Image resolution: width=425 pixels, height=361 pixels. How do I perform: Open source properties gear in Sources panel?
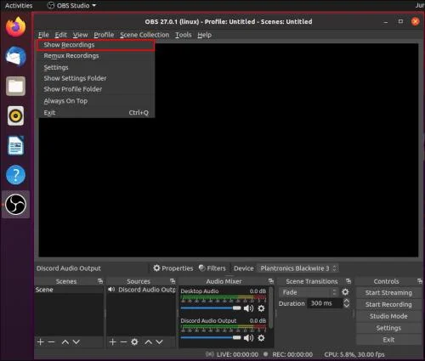coord(134,342)
